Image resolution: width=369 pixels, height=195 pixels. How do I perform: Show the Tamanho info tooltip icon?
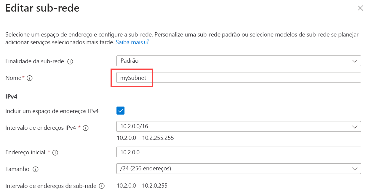(36, 169)
